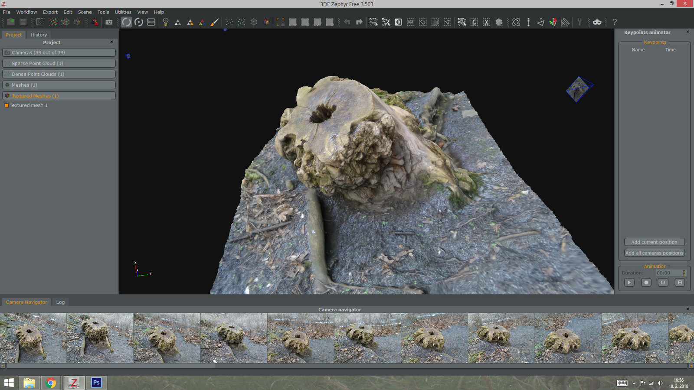Select the orbit navigation tool

(126, 22)
